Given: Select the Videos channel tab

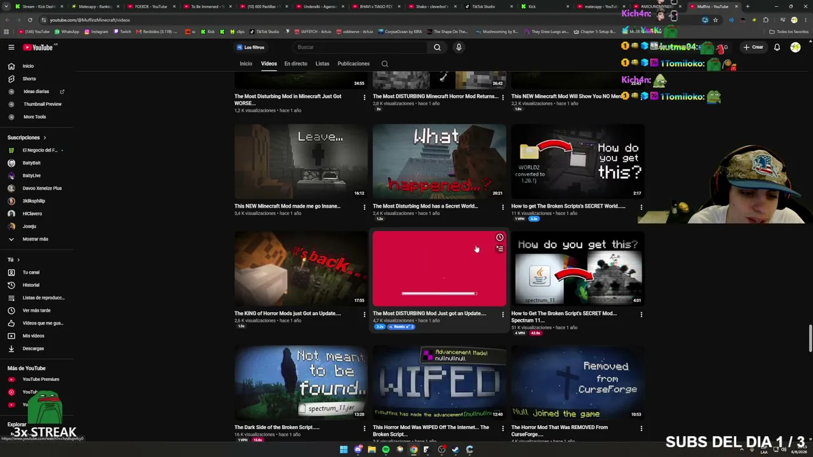Looking at the screenshot, I should click(x=269, y=63).
